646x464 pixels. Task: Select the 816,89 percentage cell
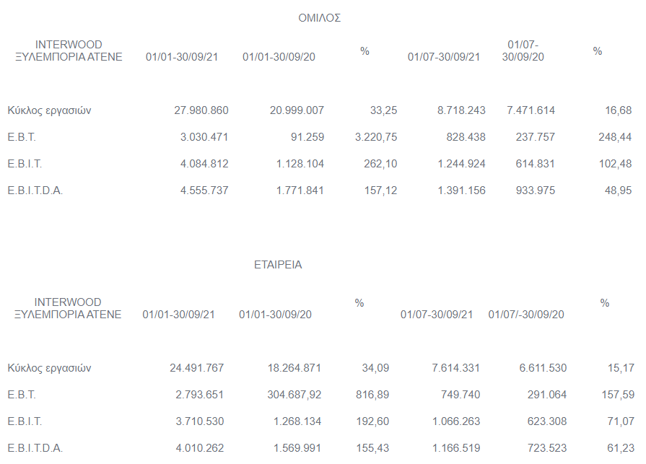[x=372, y=395]
